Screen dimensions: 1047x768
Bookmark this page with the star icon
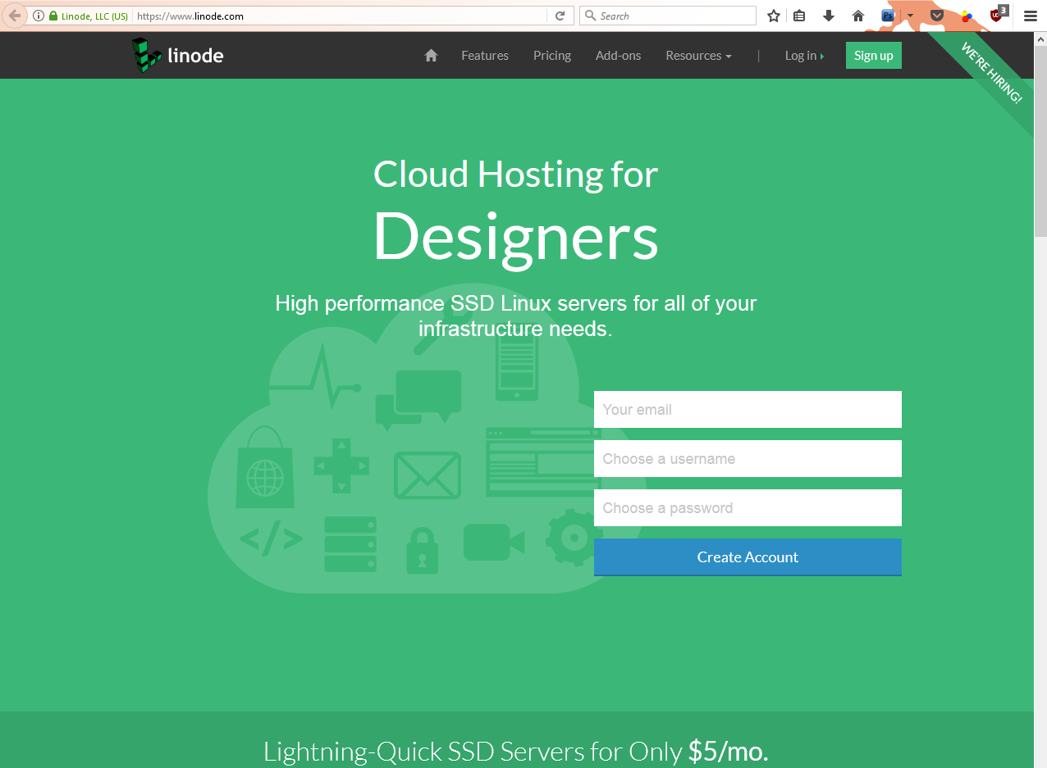point(773,16)
